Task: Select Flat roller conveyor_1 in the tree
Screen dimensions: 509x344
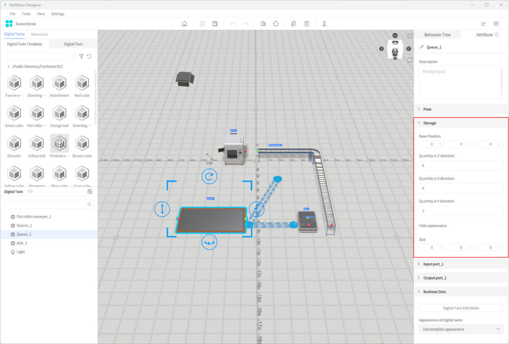Action: (49, 216)
